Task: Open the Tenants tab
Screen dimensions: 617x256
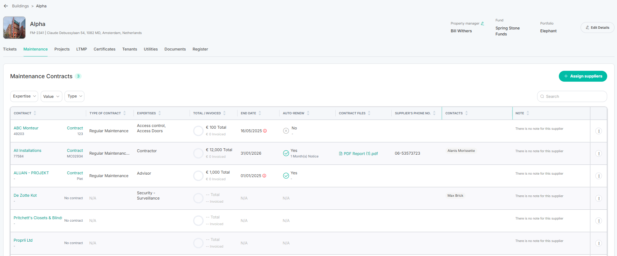Action: coord(130,49)
